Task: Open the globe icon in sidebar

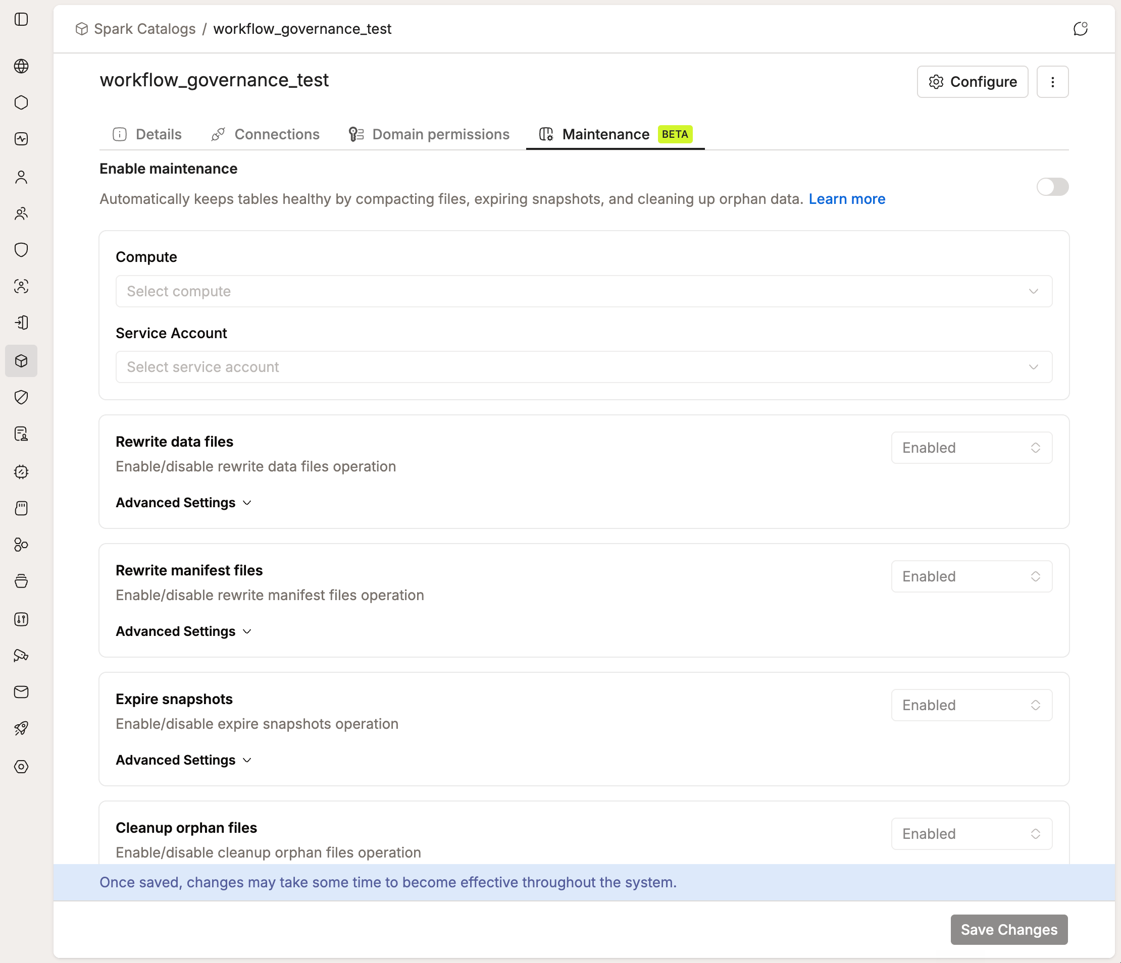Action: (x=21, y=66)
